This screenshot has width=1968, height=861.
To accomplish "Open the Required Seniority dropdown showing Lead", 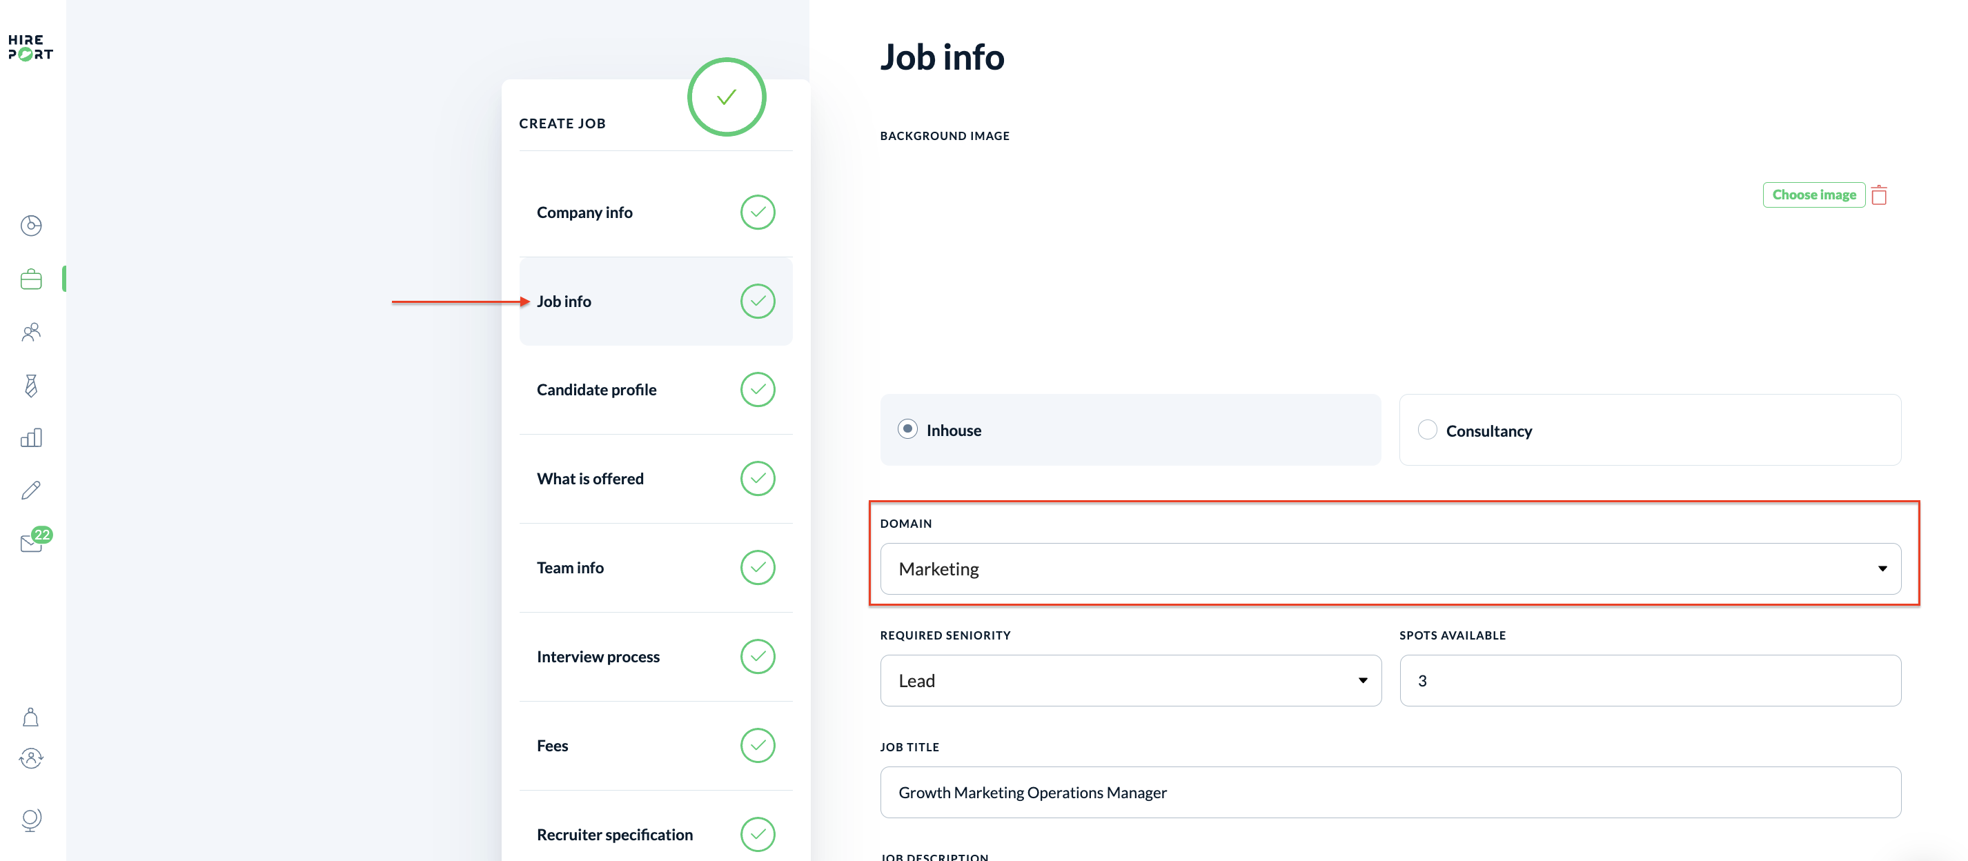I will (1131, 681).
